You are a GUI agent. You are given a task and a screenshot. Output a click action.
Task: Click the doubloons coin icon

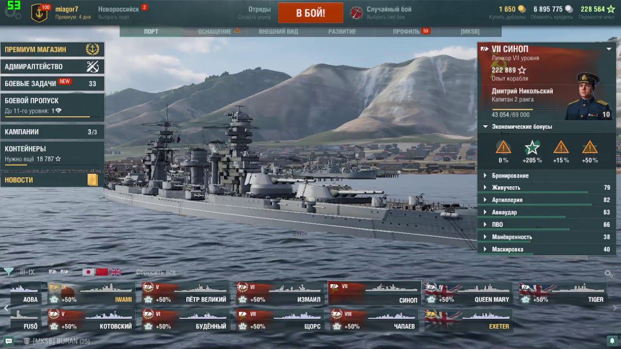(x=521, y=9)
